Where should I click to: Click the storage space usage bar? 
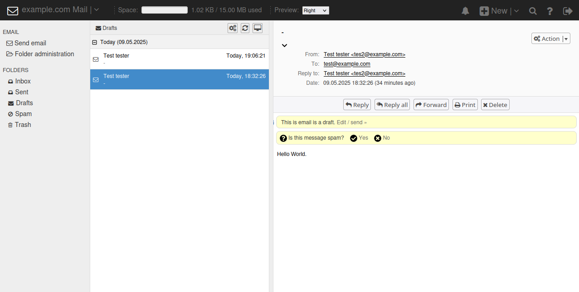click(165, 10)
